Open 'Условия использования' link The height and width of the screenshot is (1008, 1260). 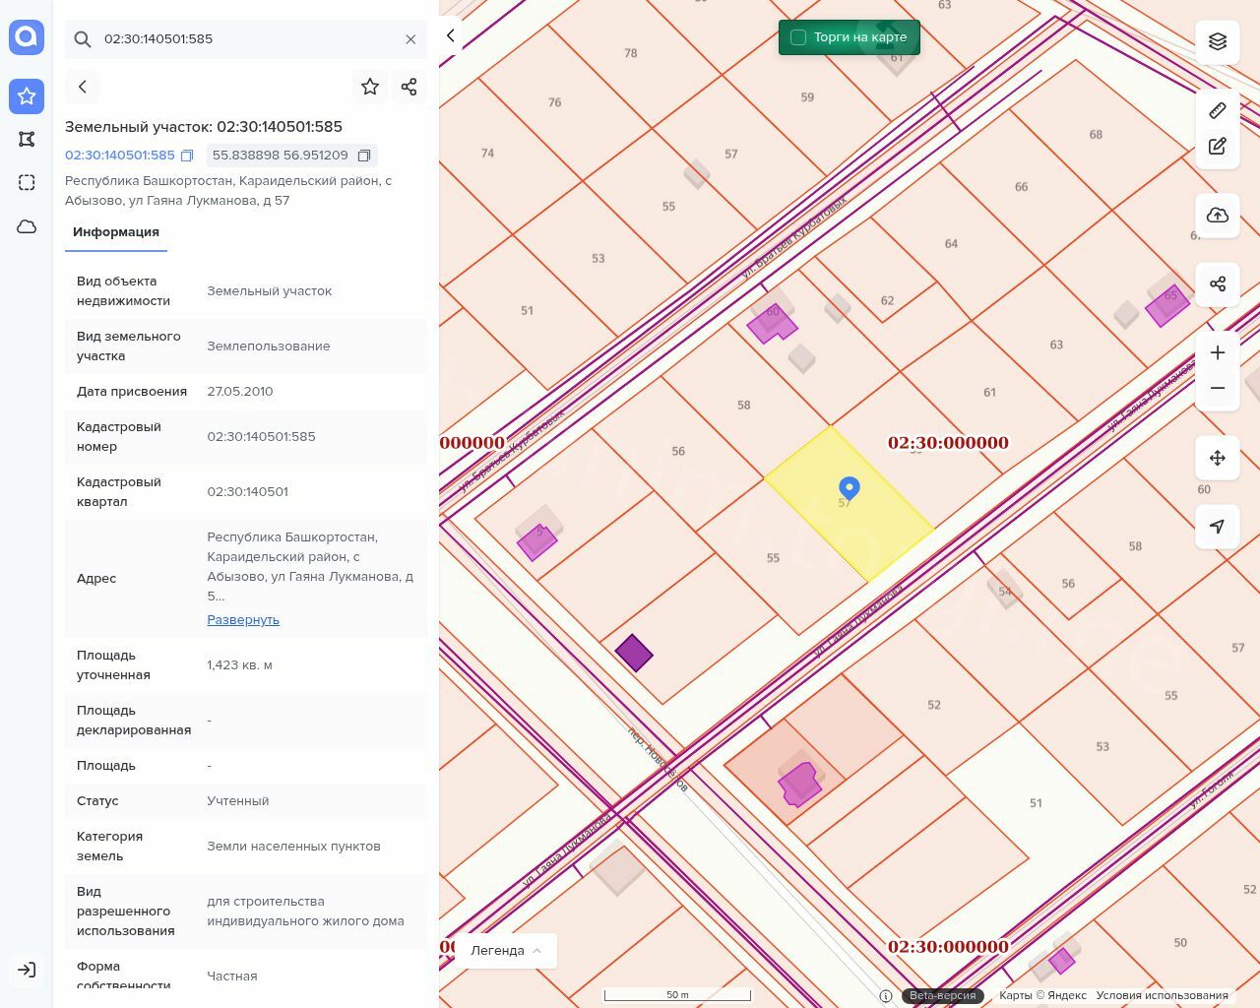pyautogui.click(x=1162, y=995)
